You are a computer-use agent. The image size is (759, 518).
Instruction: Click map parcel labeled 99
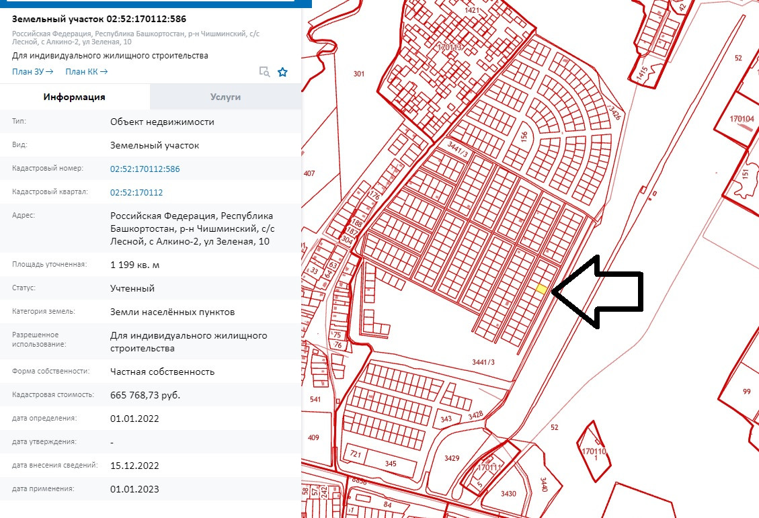746,391
